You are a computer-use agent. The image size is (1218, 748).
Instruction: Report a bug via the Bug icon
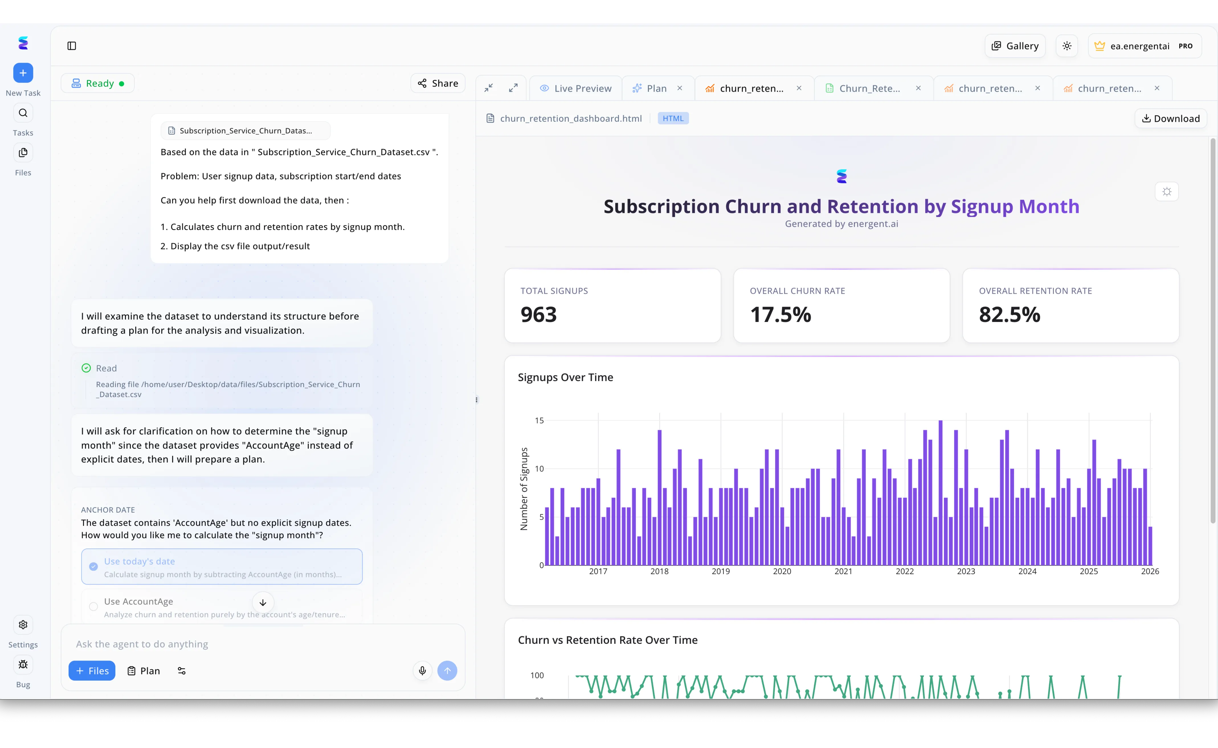(x=23, y=664)
